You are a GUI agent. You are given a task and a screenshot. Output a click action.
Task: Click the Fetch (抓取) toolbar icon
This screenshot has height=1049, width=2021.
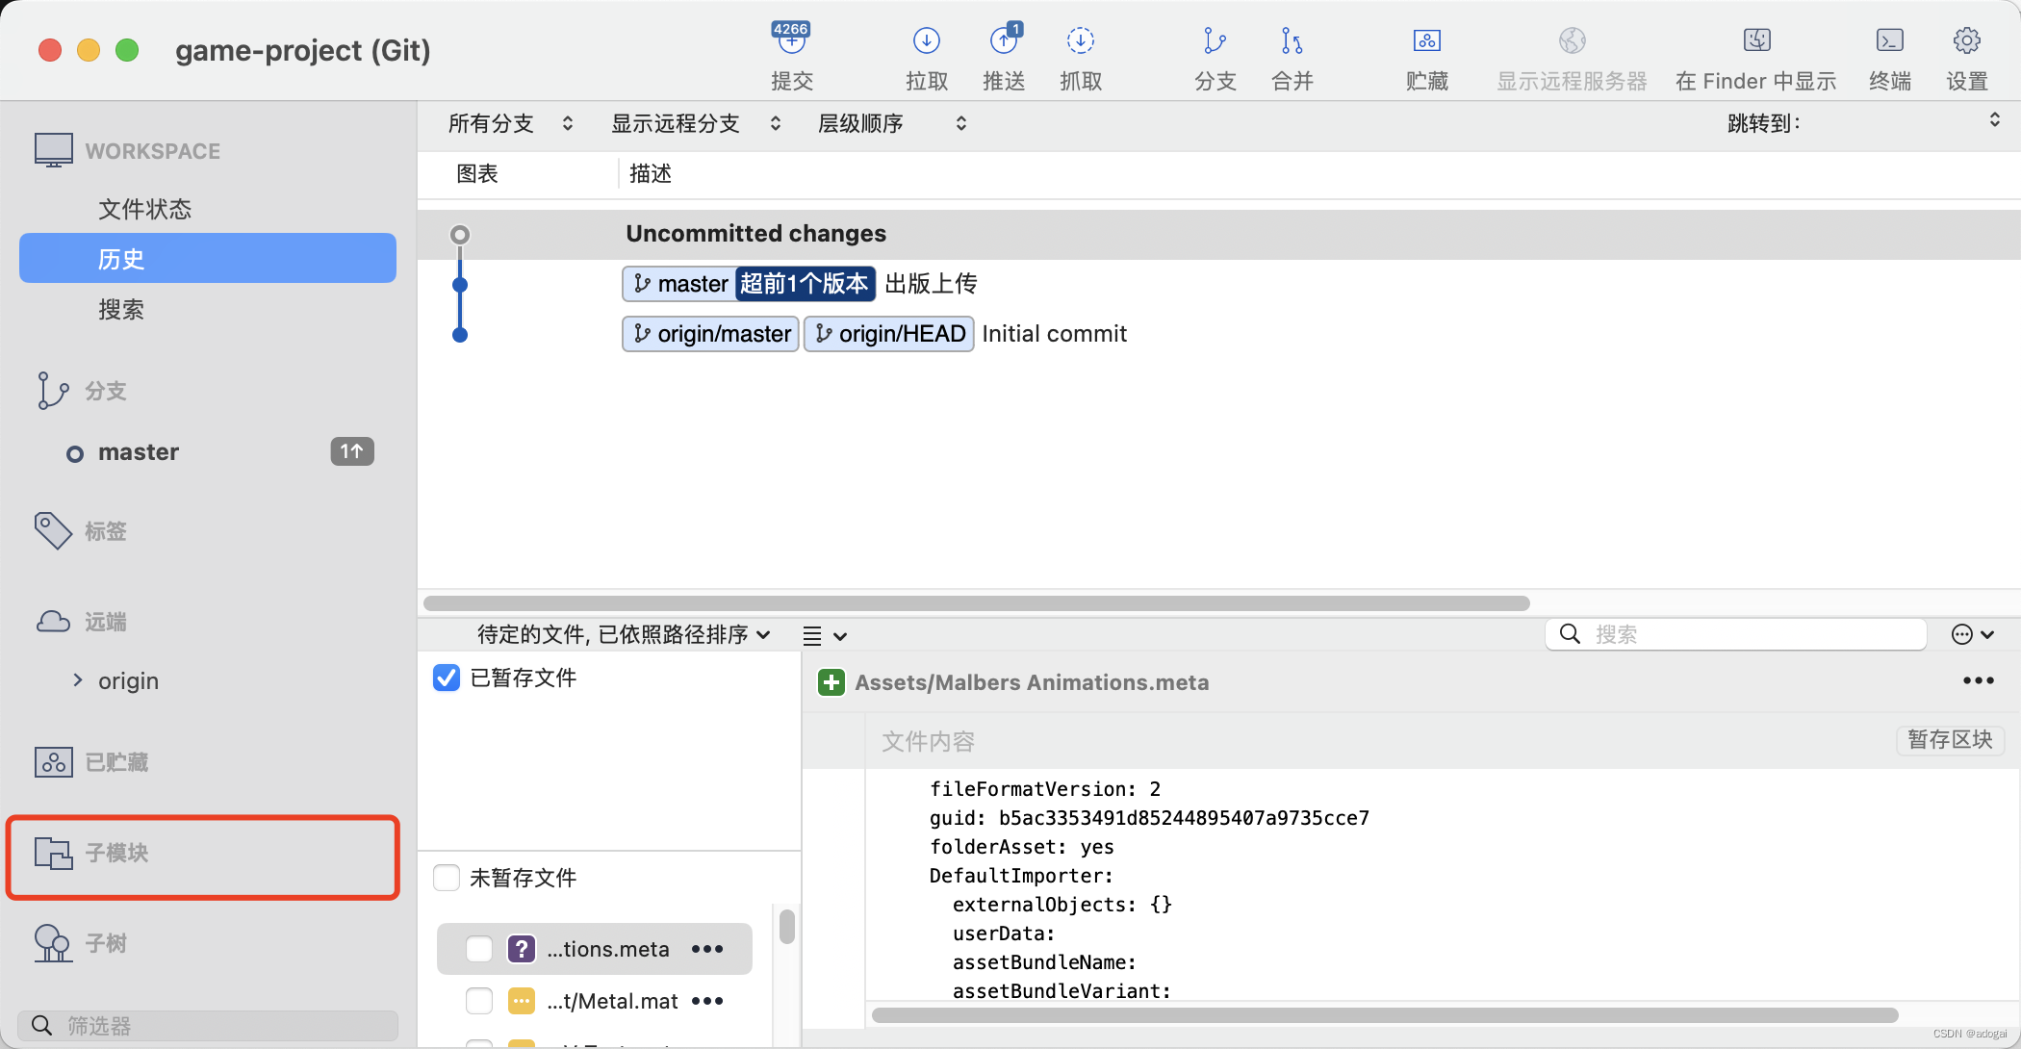pyautogui.click(x=1081, y=40)
